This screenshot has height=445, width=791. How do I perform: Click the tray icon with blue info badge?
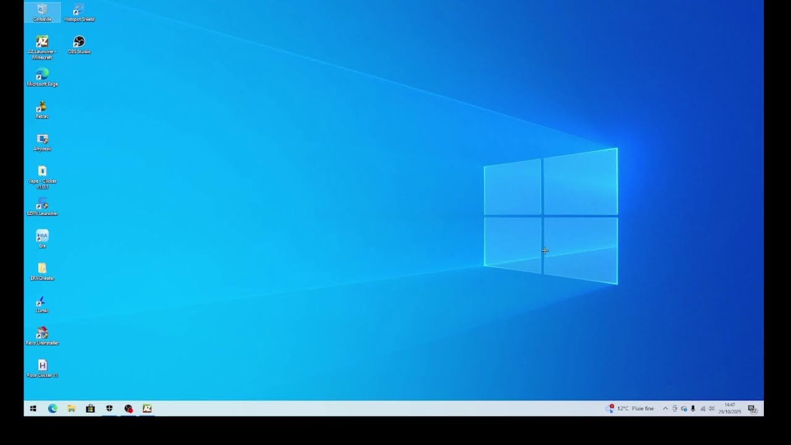684,409
